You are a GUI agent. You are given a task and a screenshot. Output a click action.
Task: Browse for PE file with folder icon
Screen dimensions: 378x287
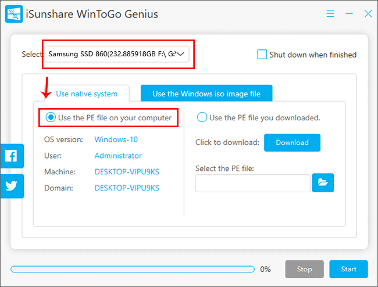323,183
